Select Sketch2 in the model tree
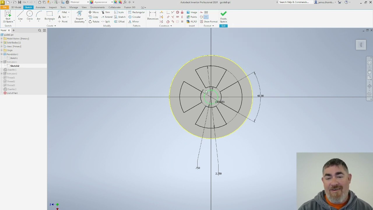373x210 pixels. 15,66
